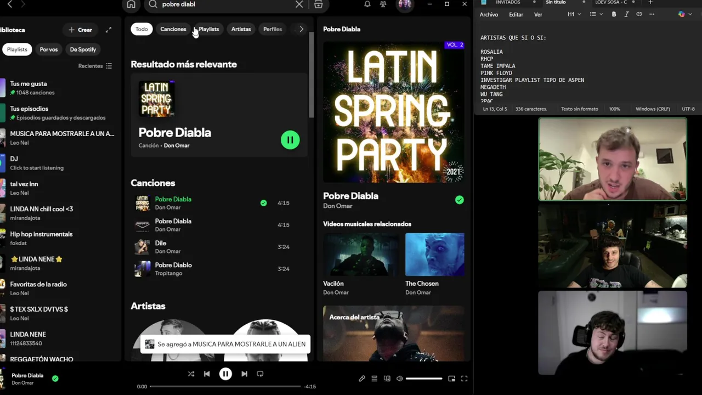Toggle shuffle in the player bar
The image size is (702, 395).
coord(191,374)
